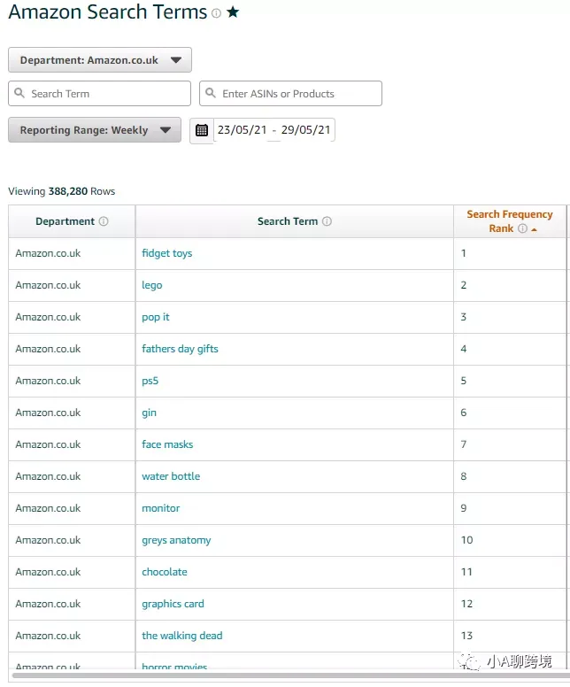Click the horizontal scrollbar under the table
This screenshot has width=570, height=687.
click(x=289, y=675)
